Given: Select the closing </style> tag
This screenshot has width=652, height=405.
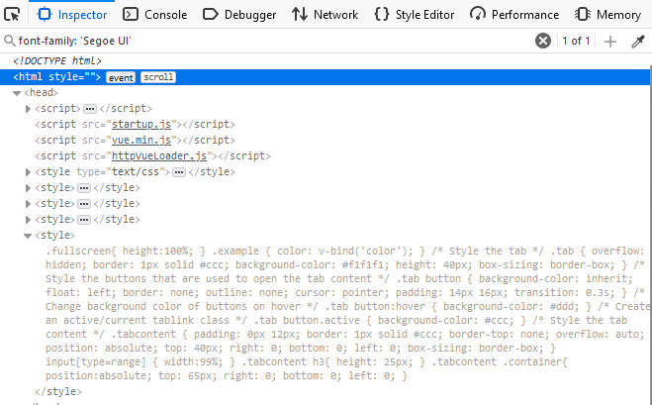Looking at the screenshot, I should pos(58,392).
